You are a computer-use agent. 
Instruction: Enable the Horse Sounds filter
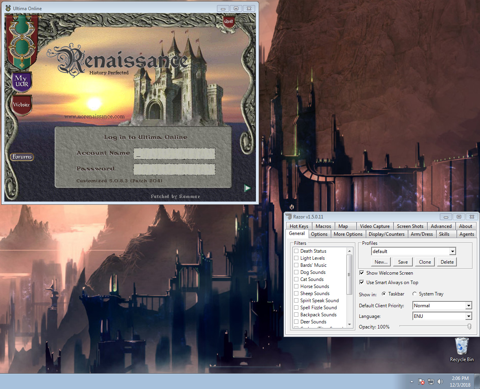[296, 286]
